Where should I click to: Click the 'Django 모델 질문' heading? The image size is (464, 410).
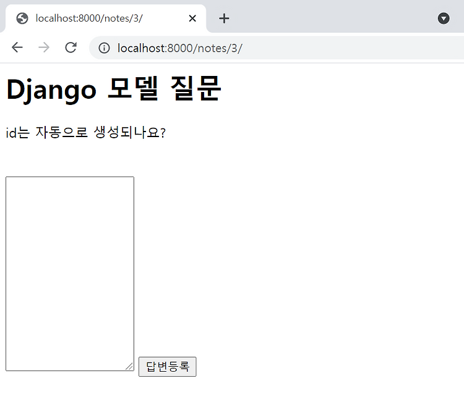pyautogui.click(x=113, y=89)
